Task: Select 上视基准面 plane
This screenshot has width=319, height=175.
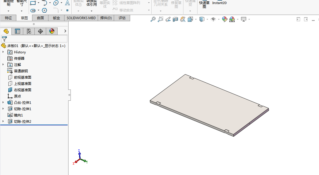Action: coord(19,84)
